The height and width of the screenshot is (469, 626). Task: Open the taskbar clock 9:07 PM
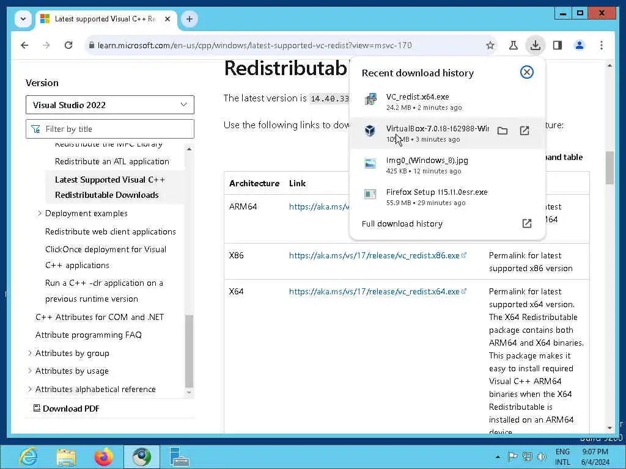(595, 457)
